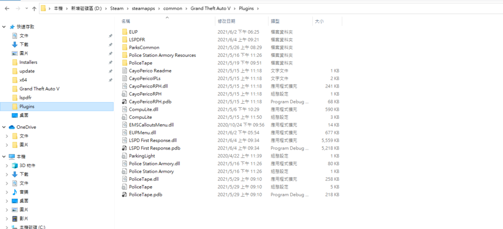
Task: Select the LSPDFR folder icon
Action: (x=125, y=39)
